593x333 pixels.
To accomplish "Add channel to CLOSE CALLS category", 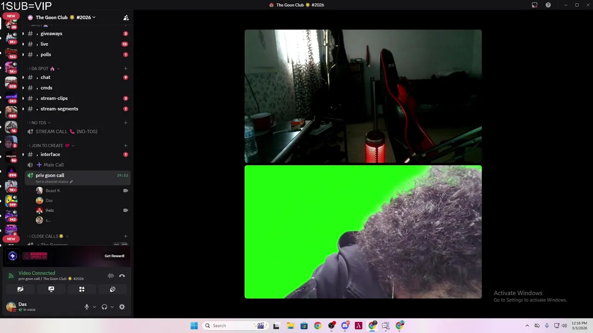I will [x=126, y=236].
